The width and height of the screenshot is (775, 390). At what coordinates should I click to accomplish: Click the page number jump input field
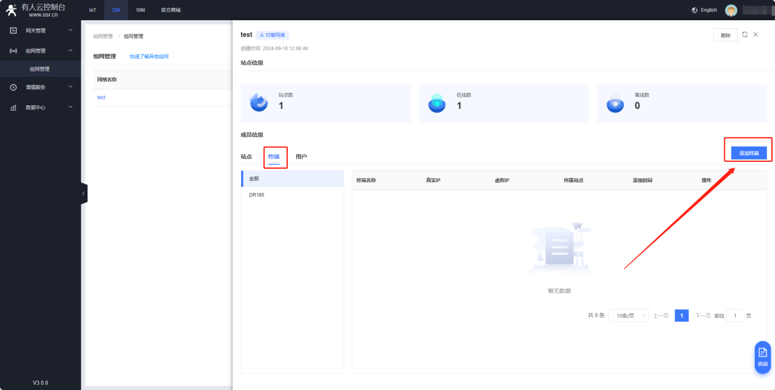(735, 315)
